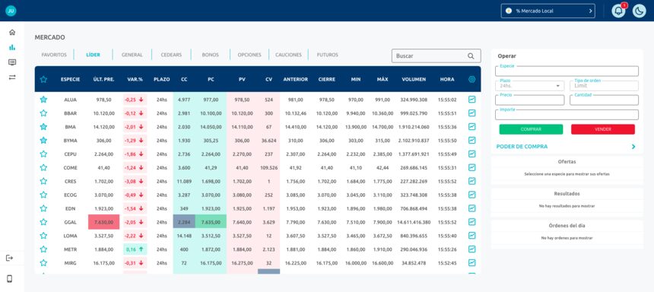The width and height of the screenshot is (654, 292).
Task: Go to home via sidebar icon
Action: pos(12,32)
